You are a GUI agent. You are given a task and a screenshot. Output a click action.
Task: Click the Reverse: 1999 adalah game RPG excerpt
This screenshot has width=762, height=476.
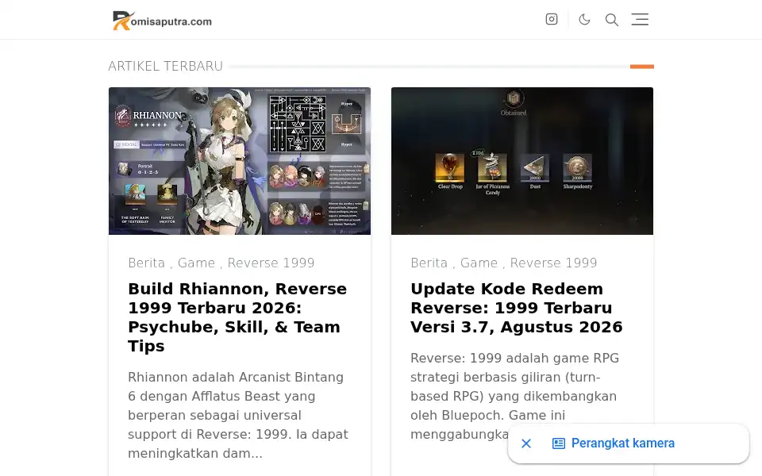coord(514,396)
